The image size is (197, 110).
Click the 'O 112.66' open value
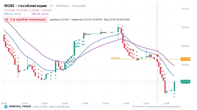(x=10, y=10)
